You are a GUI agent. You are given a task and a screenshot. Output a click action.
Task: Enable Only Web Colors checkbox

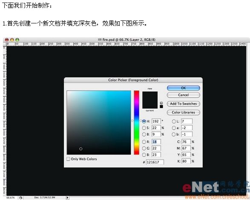pyautogui.click(x=68, y=159)
